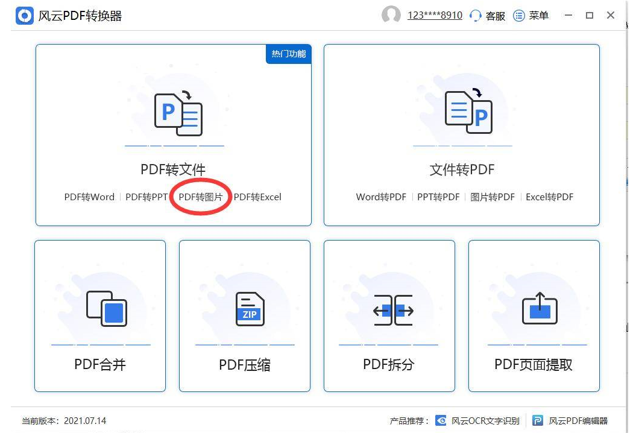Viewport: 636px width, 433px height.
Task: Select the PDF压缩 ZIP icon
Action: click(x=250, y=309)
